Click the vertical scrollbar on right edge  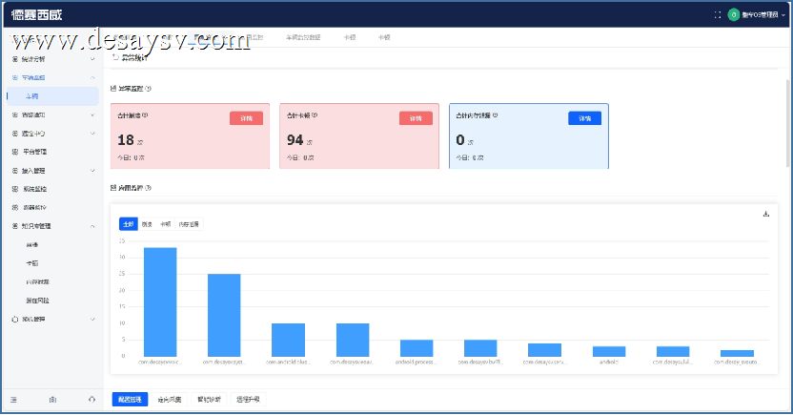(787, 123)
